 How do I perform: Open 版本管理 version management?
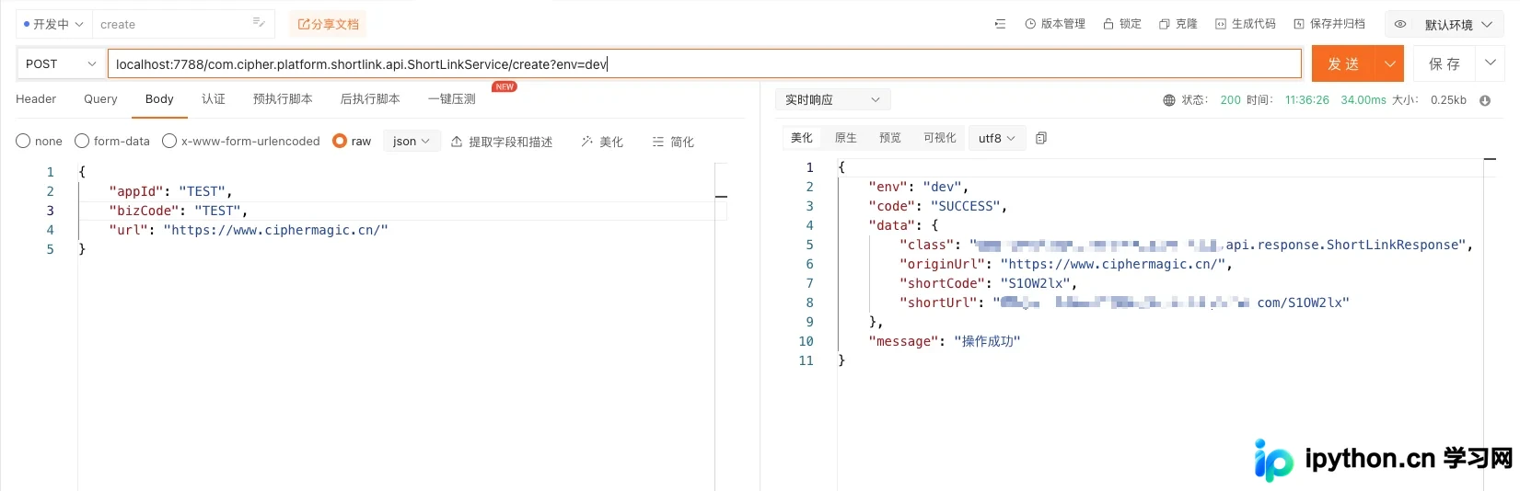pos(1055,24)
